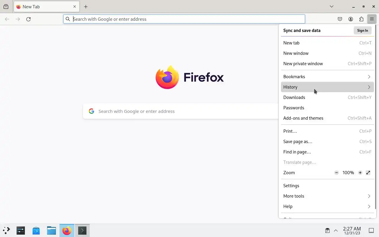
Task: Increase zoom with plus button
Action: (360, 173)
